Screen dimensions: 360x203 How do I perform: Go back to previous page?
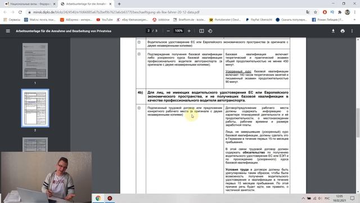tap(5, 12)
